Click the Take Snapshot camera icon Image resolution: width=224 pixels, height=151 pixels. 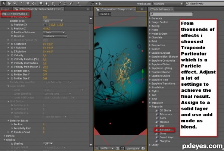pos(143,148)
